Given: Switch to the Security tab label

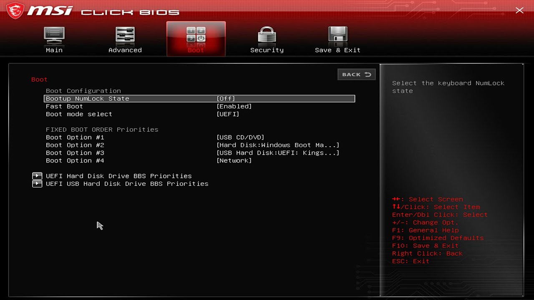Looking at the screenshot, I should tap(267, 50).
